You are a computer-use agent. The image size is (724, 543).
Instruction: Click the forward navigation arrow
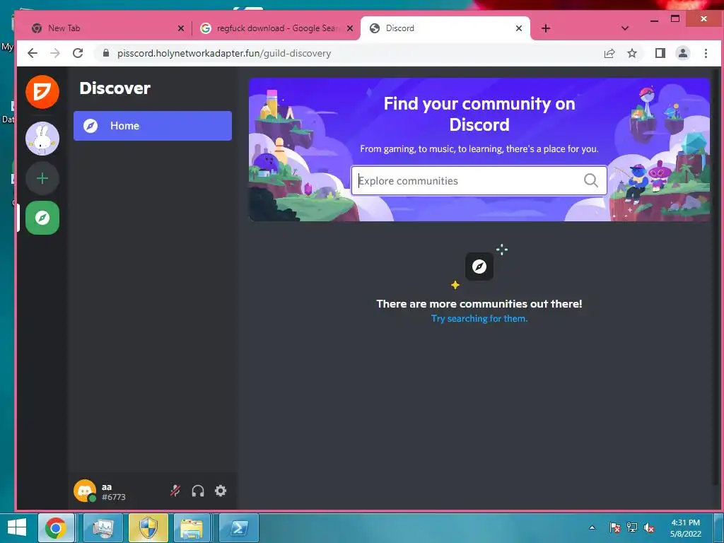(55, 53)
